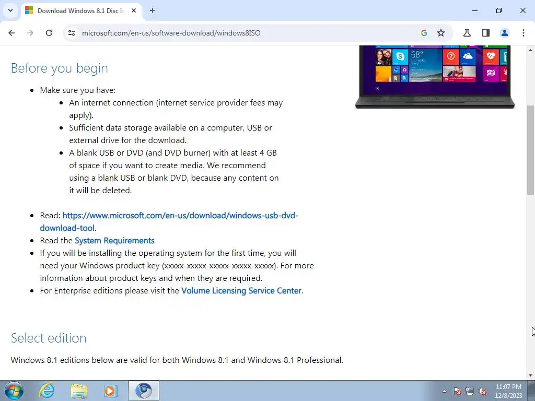Click product key bullet text

tap(177, 266)
